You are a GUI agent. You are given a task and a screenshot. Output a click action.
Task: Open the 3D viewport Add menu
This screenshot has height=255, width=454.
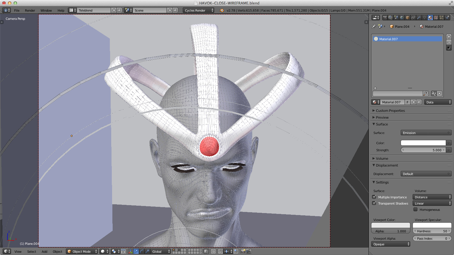45,252
